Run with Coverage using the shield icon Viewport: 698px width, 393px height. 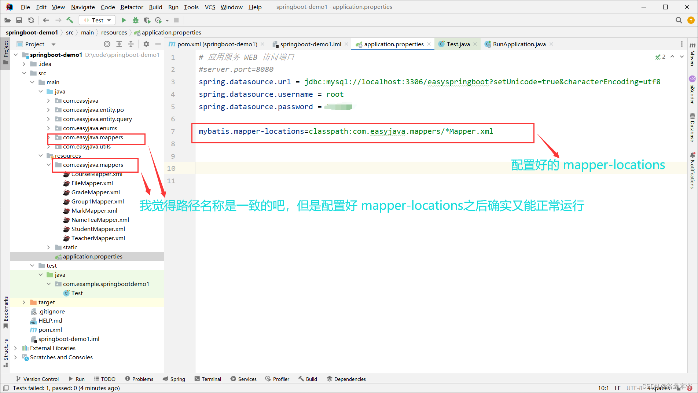tap(147, 20)
